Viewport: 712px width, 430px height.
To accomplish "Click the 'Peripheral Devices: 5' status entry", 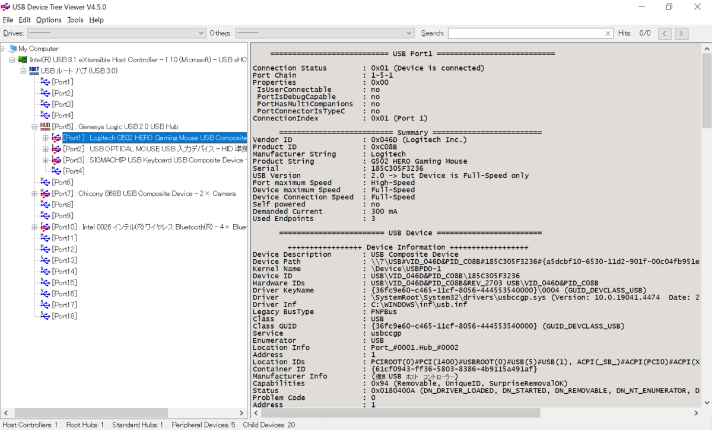I will pos(204,425).
